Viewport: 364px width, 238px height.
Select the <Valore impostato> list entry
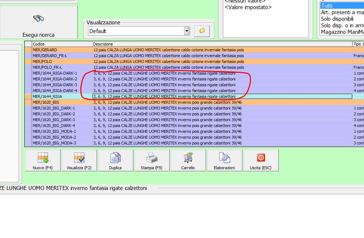pyautogui.click(x=248, y=7)
